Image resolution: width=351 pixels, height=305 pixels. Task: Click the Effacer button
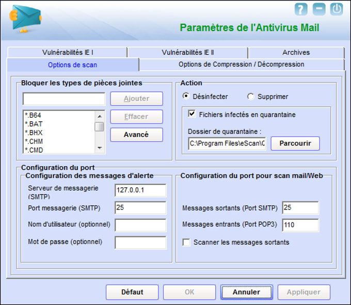click(x=137, y=117)
